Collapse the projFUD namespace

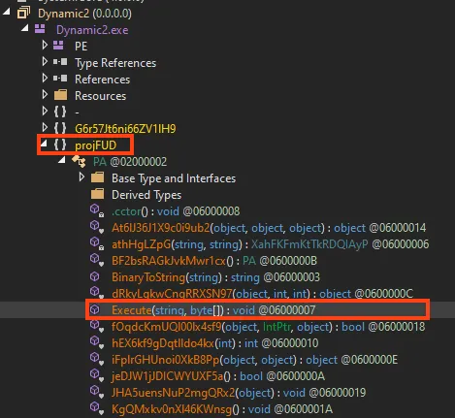point(44,144)
